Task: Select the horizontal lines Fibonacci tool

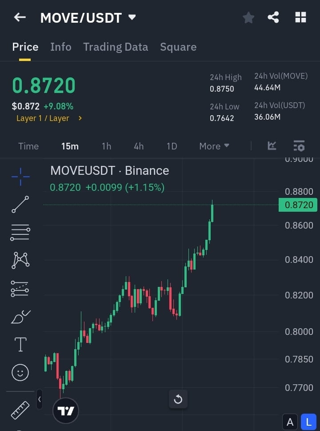Action: coord(20,233)
